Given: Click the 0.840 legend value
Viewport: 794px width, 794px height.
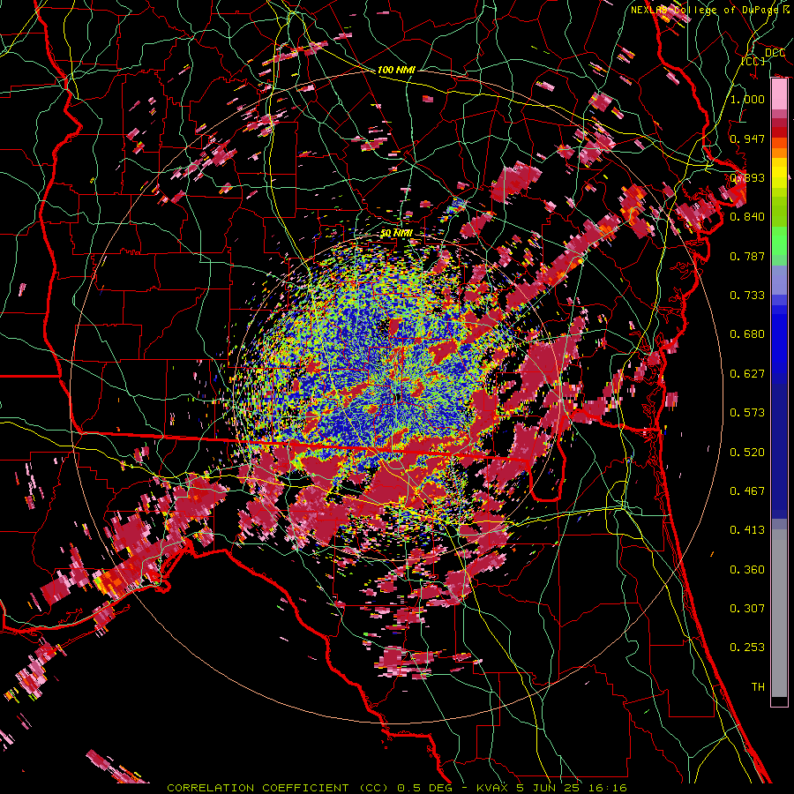Looking at the screenshot, I should 747,217.
